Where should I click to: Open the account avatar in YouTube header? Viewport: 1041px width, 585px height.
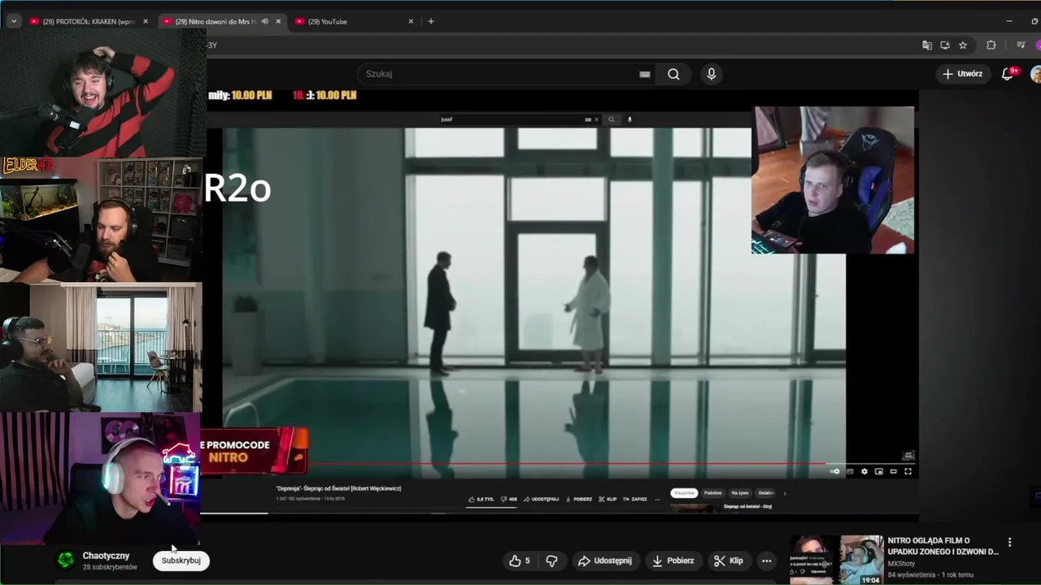[1036, 74]
